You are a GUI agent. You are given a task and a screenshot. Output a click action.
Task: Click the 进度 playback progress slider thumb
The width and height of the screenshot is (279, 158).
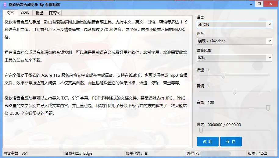[x=201, y=131]
